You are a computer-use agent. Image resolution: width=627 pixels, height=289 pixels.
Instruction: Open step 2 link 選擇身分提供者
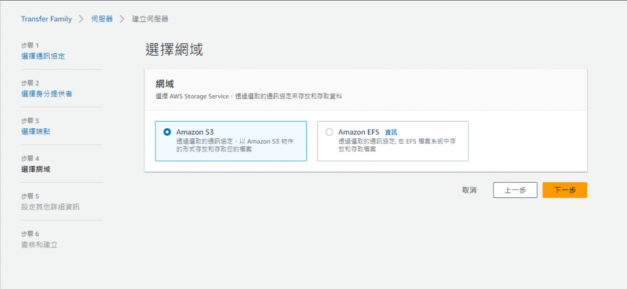click(47, 94)
